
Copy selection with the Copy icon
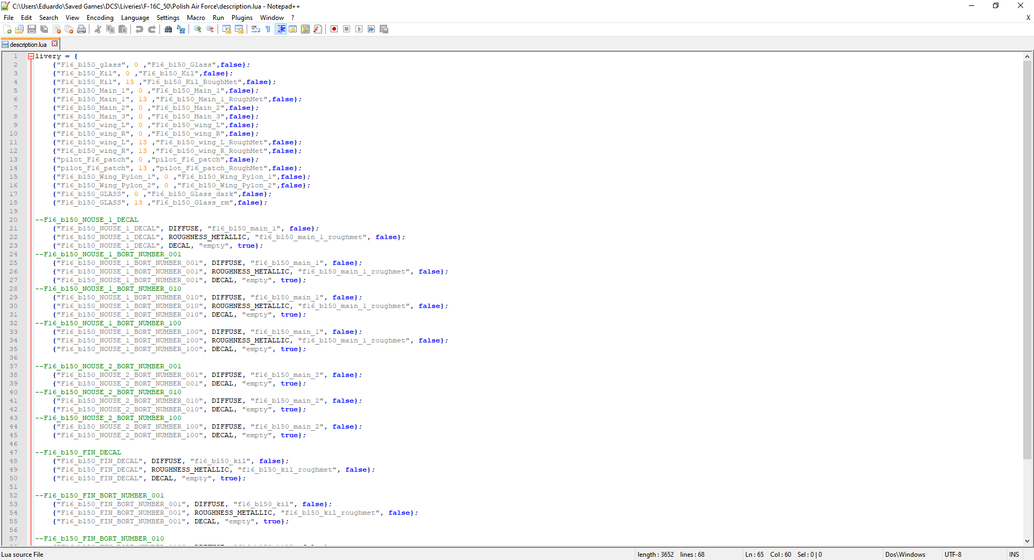pyautogui.click(x=110, y=29)
